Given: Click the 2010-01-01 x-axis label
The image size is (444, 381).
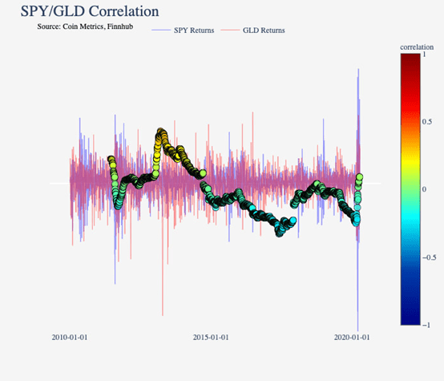Looking at the screenshot, I should pyautogui.click(x=70, y=338).
